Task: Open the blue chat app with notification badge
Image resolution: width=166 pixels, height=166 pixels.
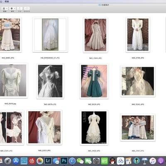Action: pos(56,161)
